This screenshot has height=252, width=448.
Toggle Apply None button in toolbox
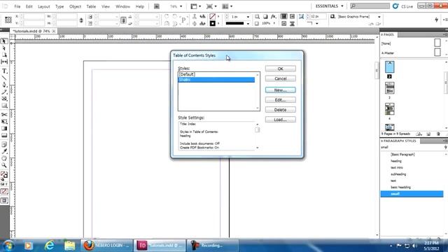pos(4,191)
